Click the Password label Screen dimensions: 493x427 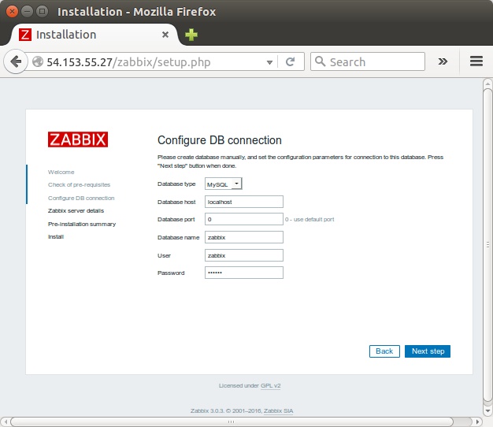point(171,273)
